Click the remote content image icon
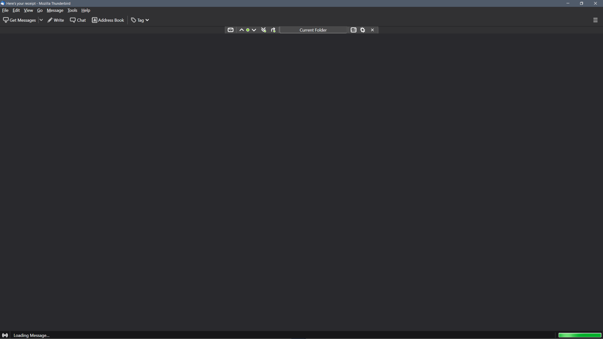Image resolution: width=603 pixels, height=339 pixels. pos(354,30)
